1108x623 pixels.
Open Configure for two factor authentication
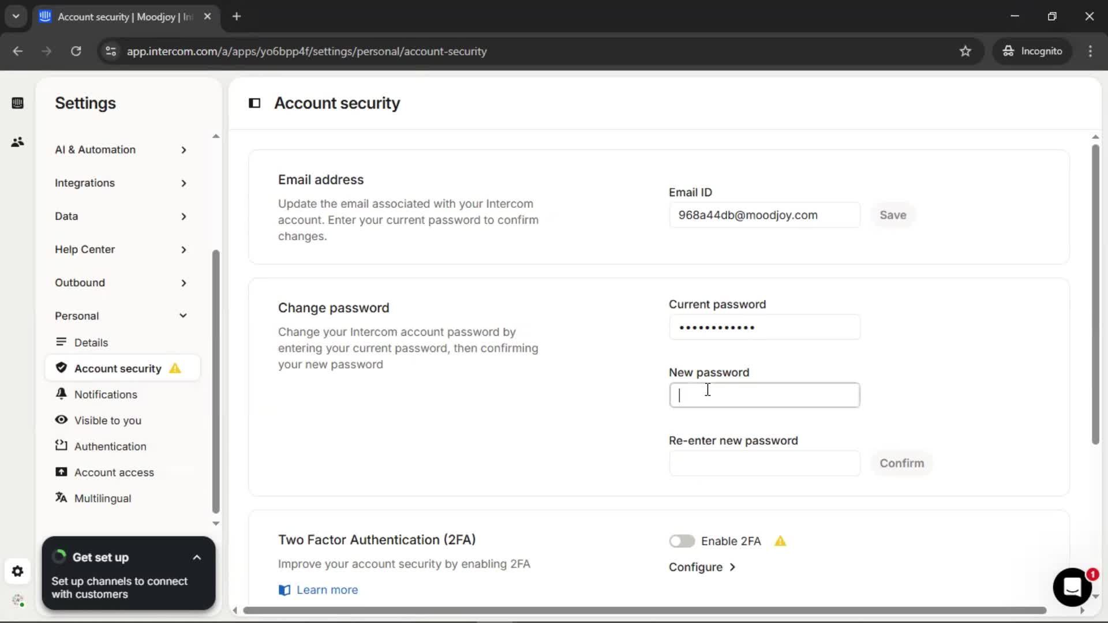point(702,567)
